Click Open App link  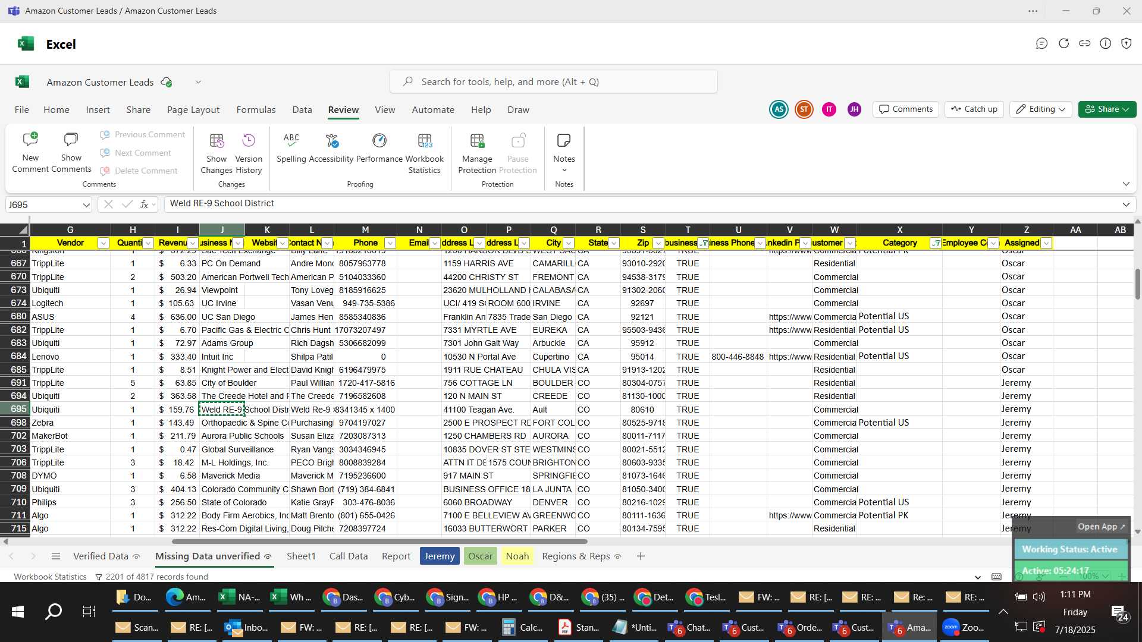point(1102,527)
